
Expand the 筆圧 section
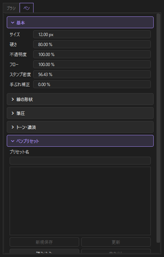point(80,113)
